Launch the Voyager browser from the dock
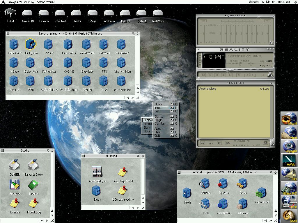The width and height of the screenshot is (298, 223). click(289, 146)
